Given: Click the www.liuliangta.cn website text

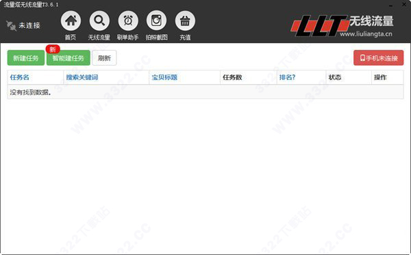Looking at the screenshot, I should [x=366, y=33].
